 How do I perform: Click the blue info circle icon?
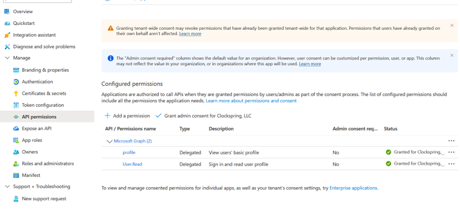(110, 58)
